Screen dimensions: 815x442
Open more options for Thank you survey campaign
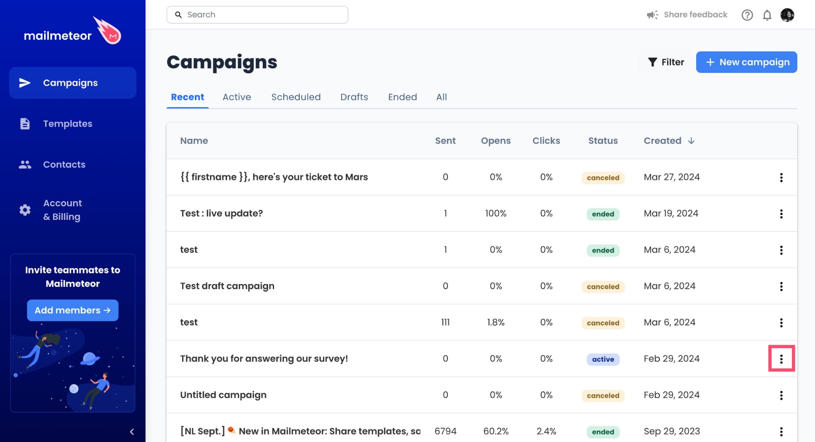click(781, 359)
